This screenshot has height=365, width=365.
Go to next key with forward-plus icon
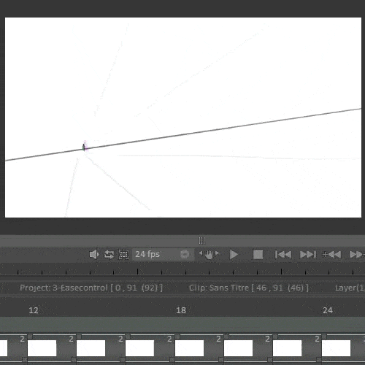point(357,255)
